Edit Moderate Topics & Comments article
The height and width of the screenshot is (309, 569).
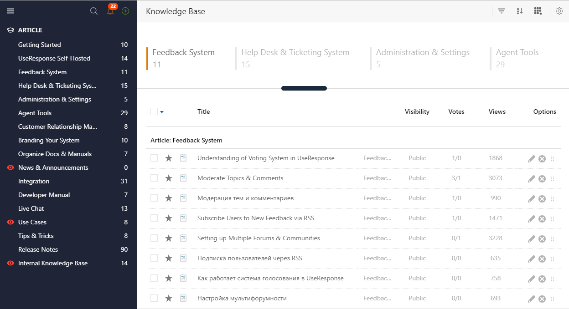point(531,178)
